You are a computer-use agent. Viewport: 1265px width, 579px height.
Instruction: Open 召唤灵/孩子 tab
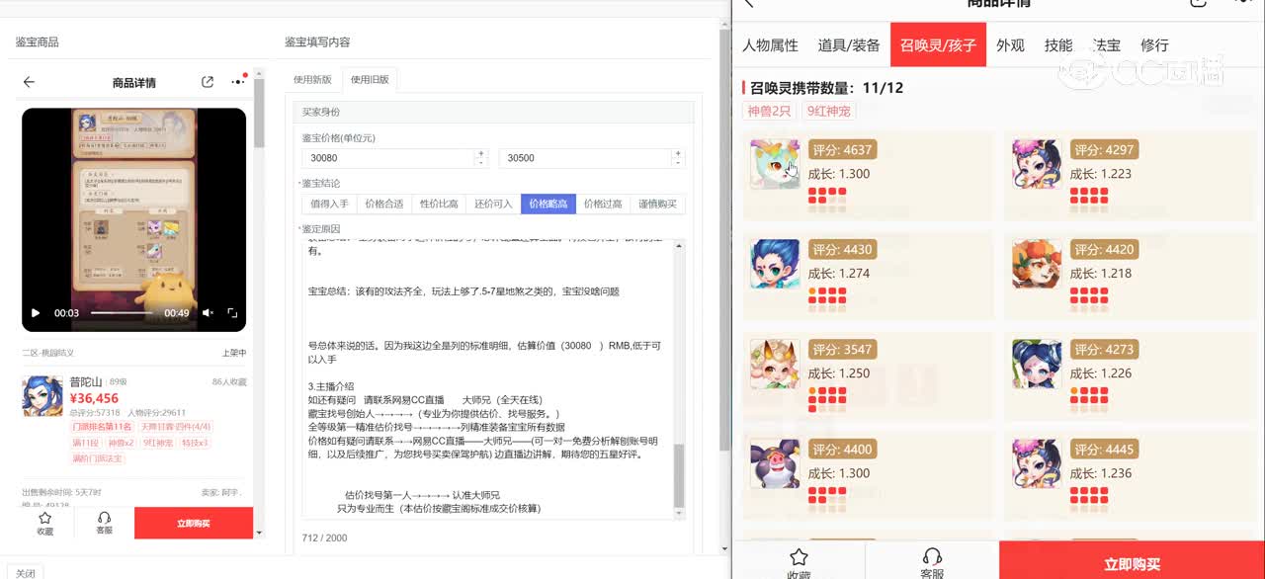[x=938, y=45]
